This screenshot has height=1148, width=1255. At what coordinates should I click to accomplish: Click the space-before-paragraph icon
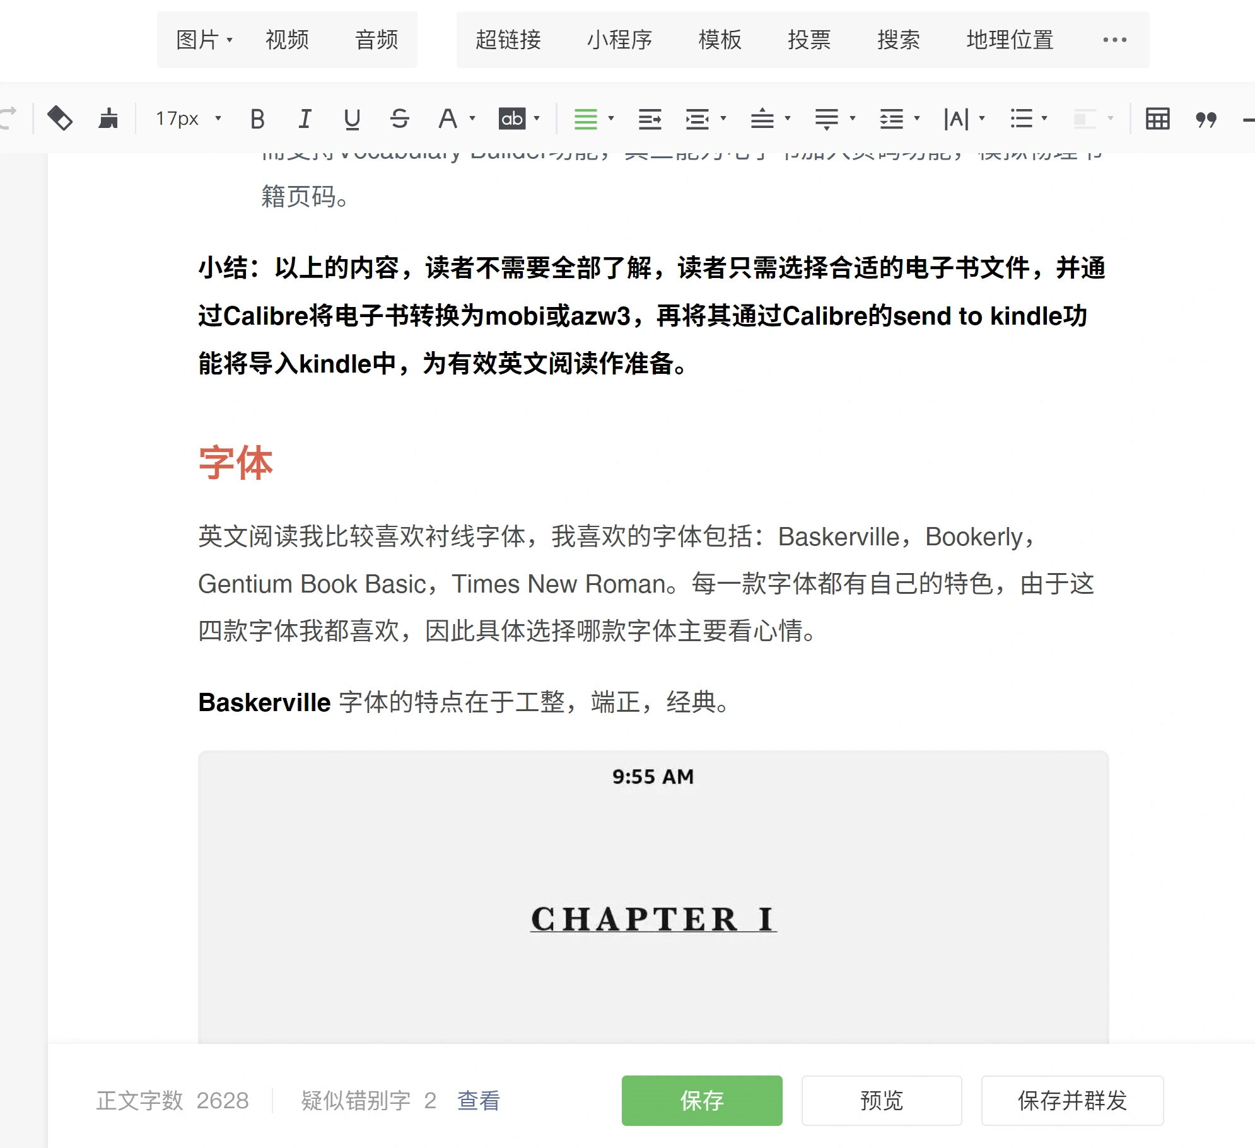pos(762,119)
